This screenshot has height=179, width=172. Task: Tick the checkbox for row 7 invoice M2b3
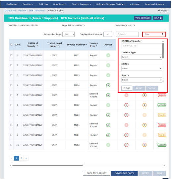(x=11, y=115)
